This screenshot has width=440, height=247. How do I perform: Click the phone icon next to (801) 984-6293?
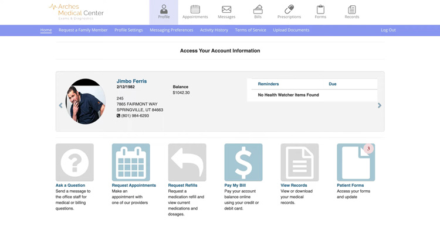119,116
